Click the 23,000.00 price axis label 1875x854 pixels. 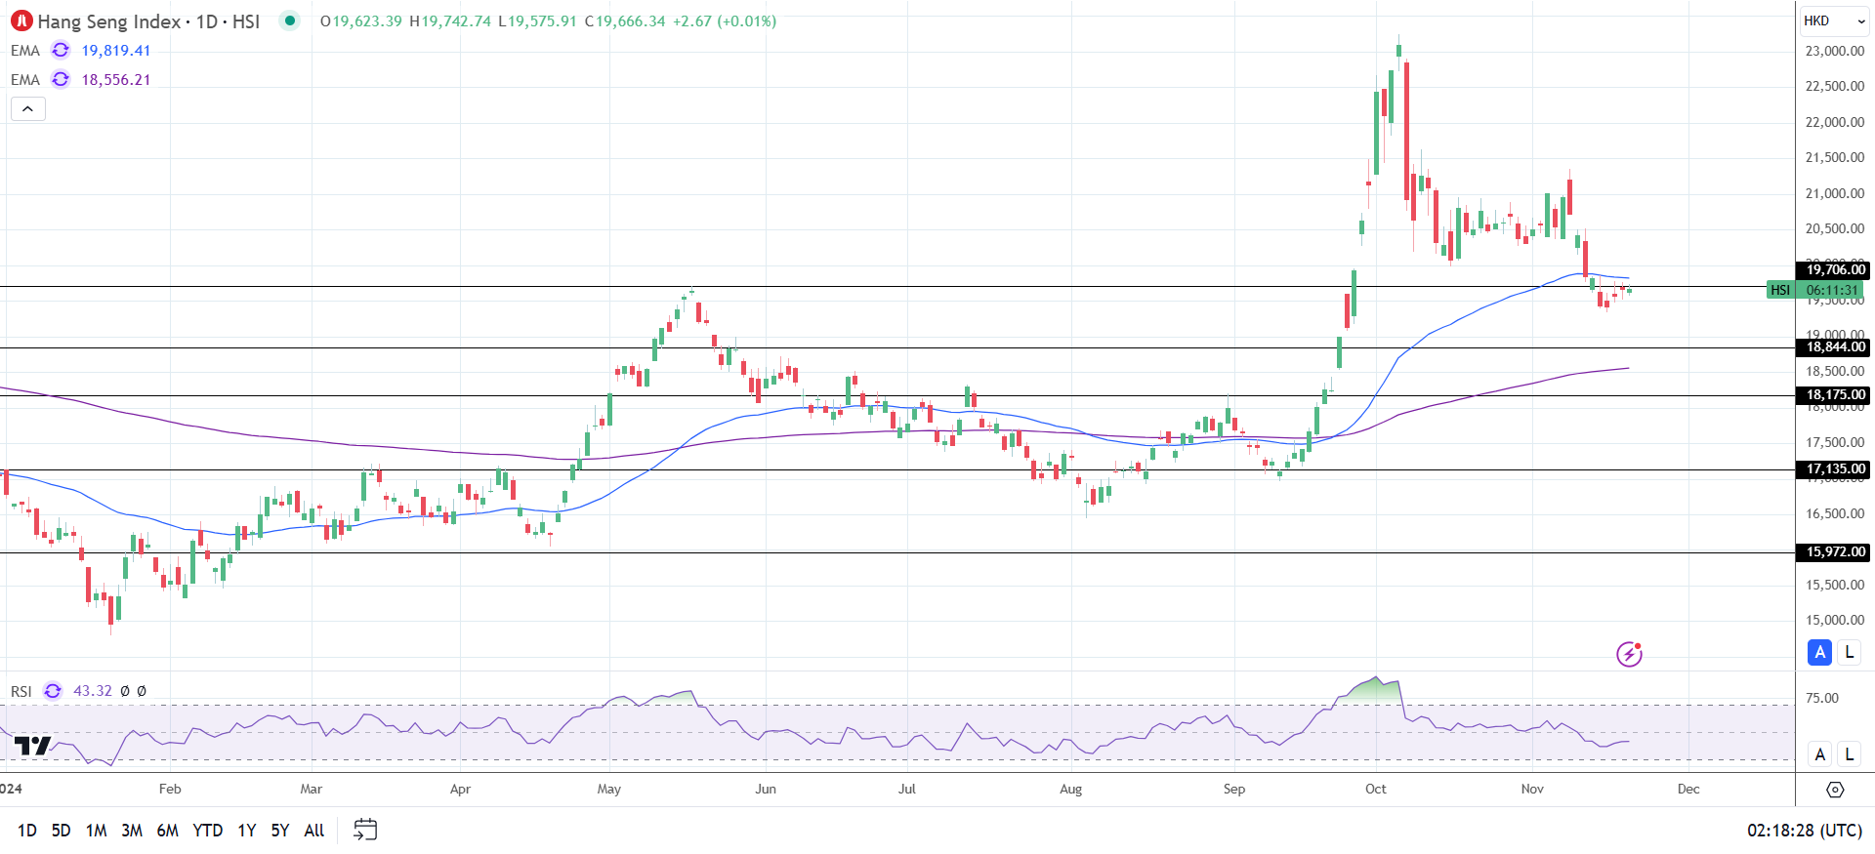1835,51
